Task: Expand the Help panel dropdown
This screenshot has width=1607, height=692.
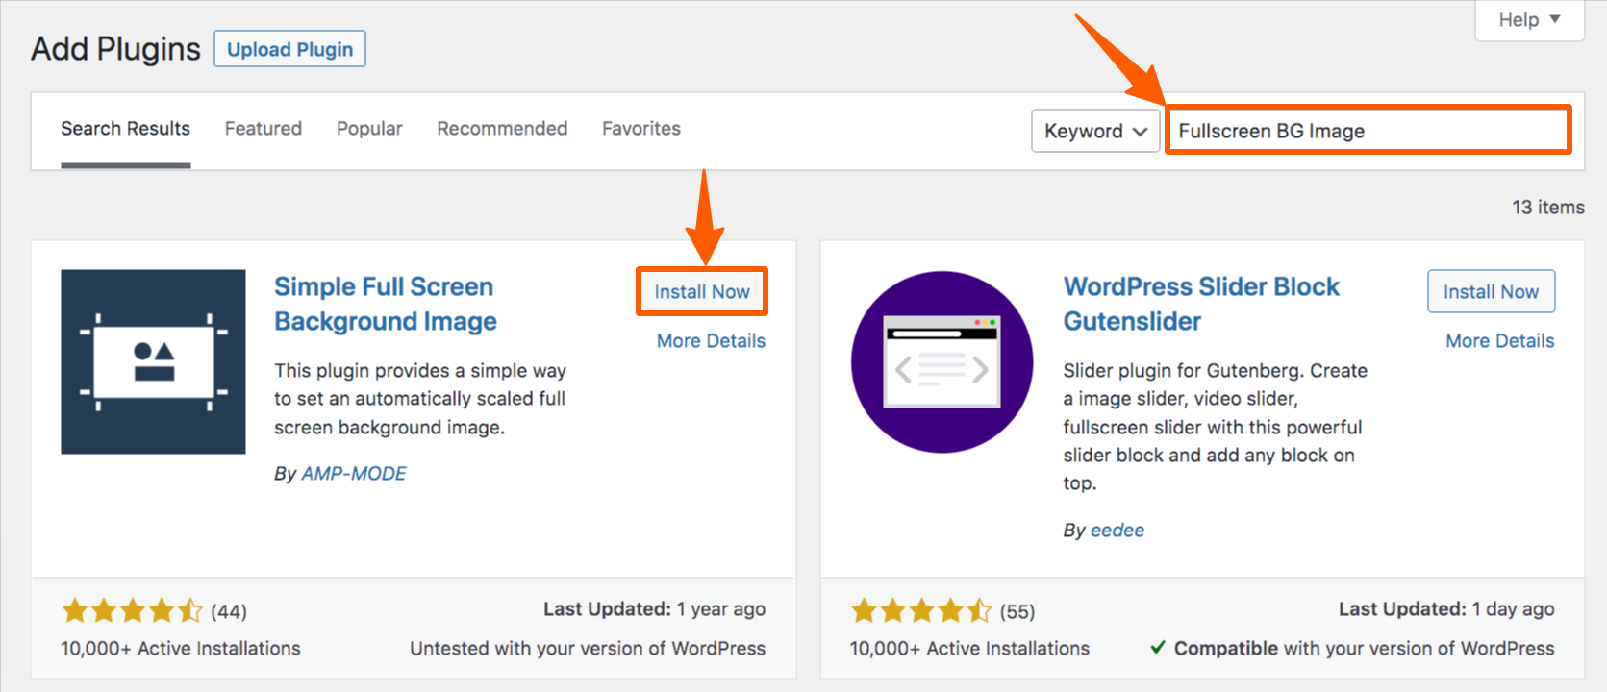Action: click(x=1528, y=19)
